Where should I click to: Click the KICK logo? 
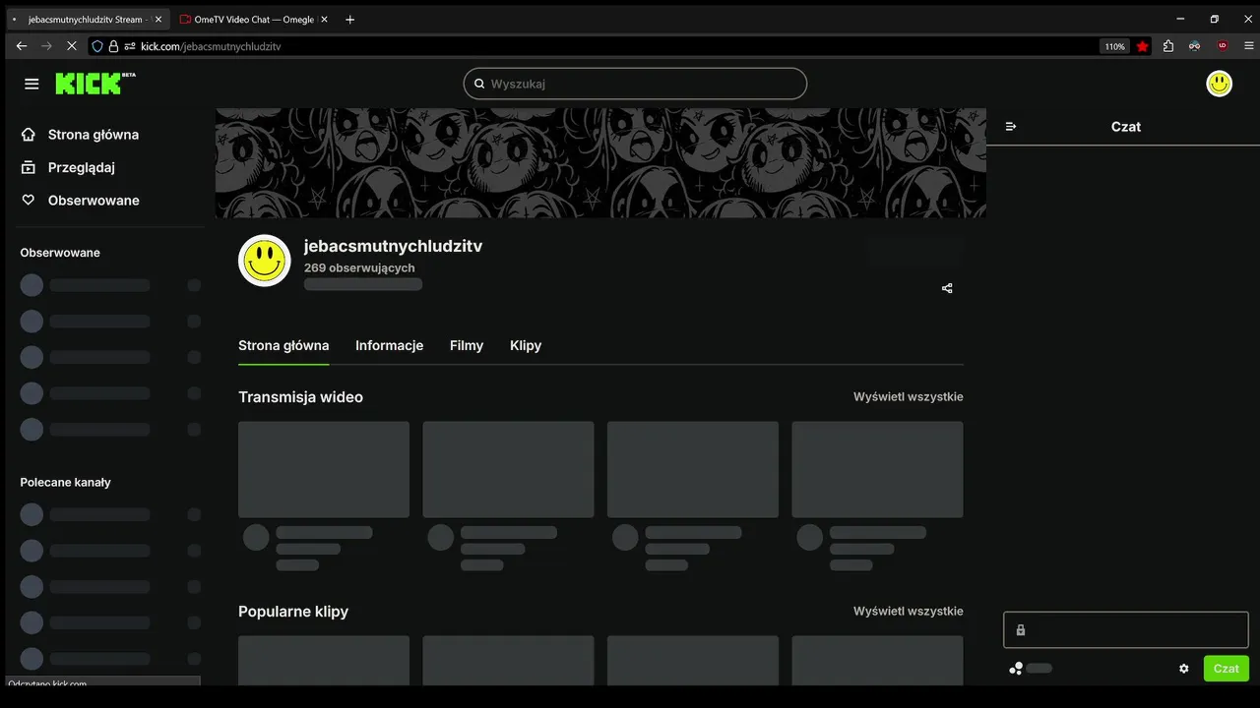pyautogui.click(x=94, y=84)
